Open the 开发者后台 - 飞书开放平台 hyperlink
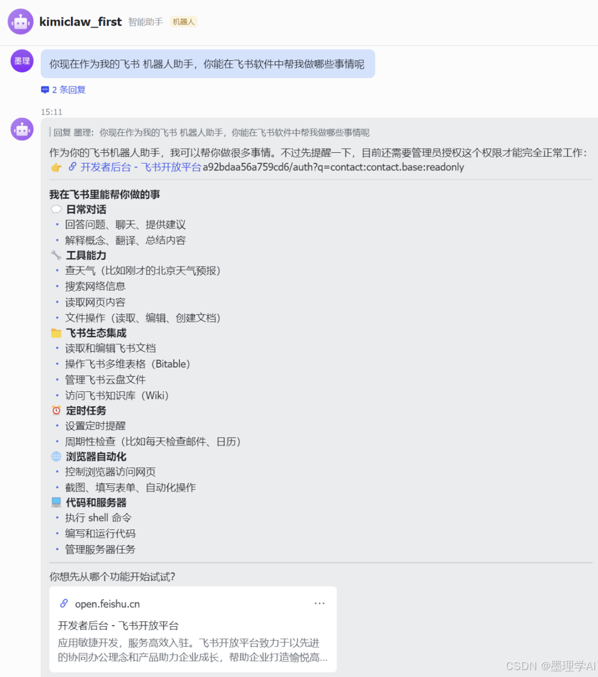Screen dimensions: 598x677 click(141, 167)
